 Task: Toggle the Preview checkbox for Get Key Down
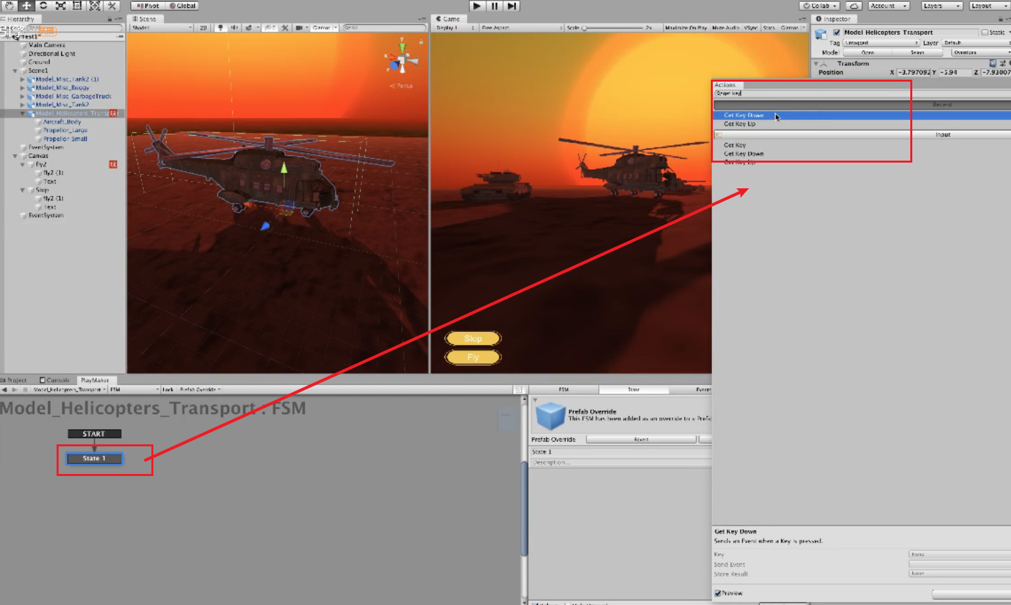[x=718, y=592]
